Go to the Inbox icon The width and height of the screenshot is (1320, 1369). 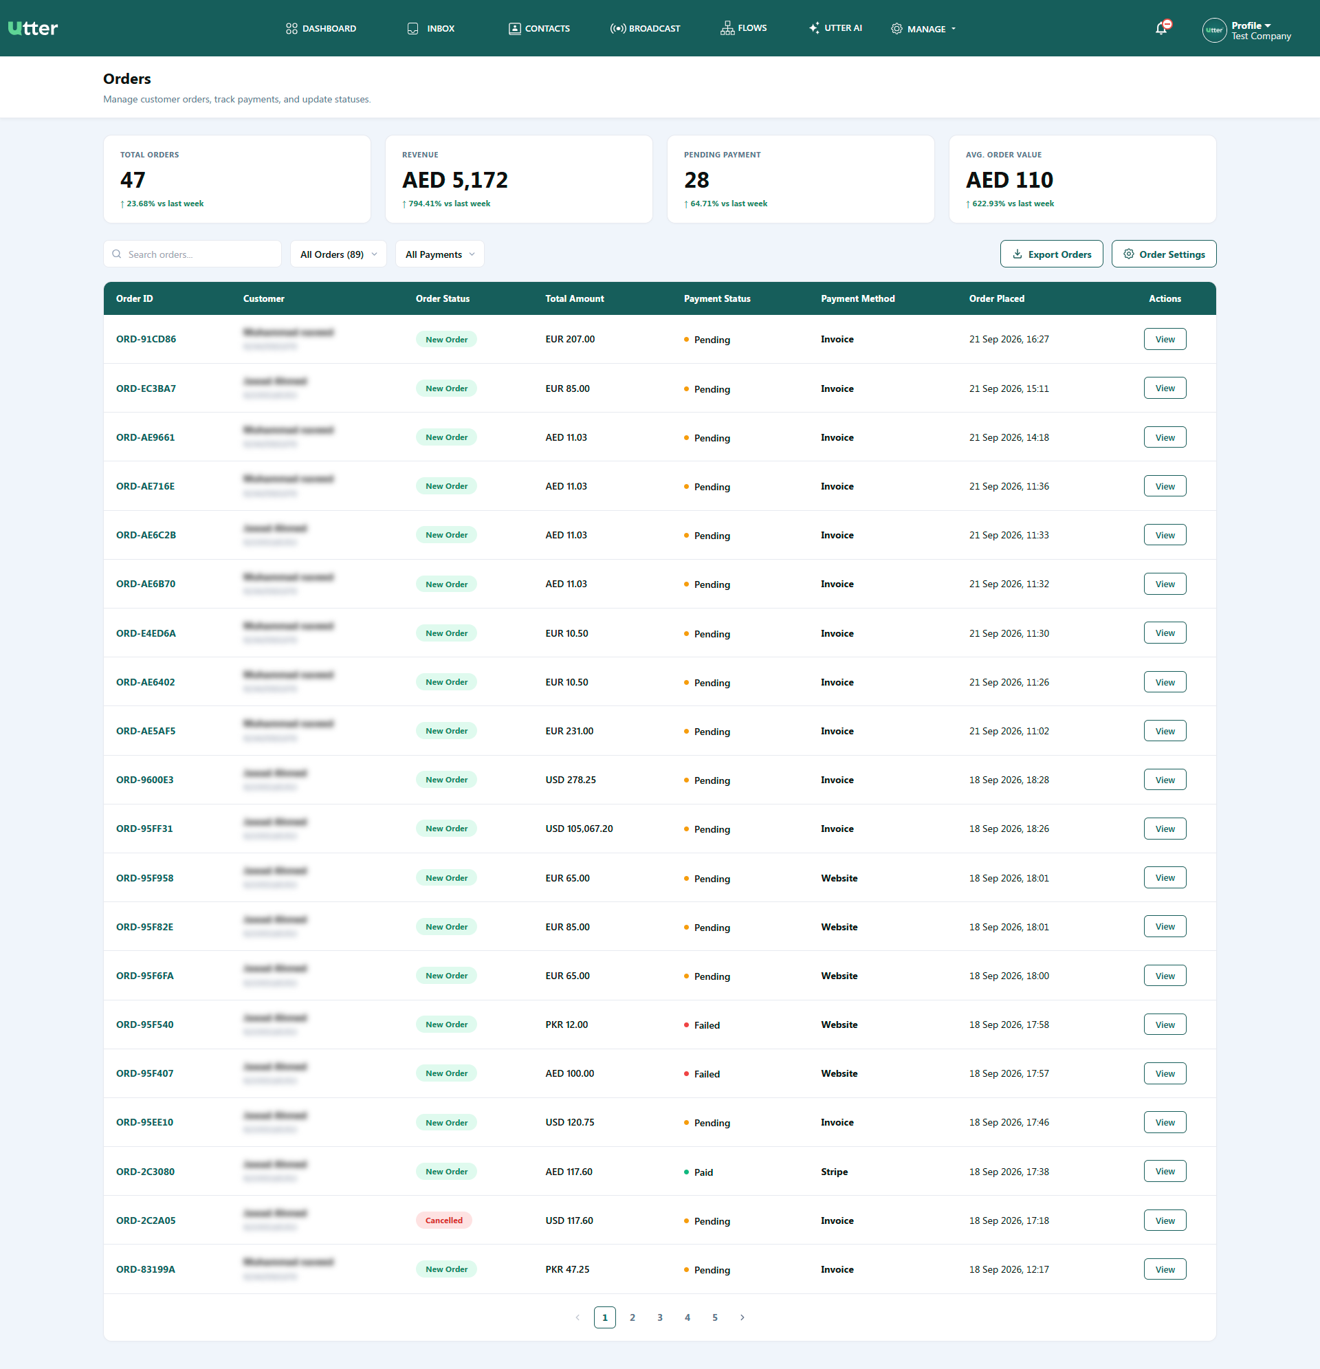click(412, 29)
